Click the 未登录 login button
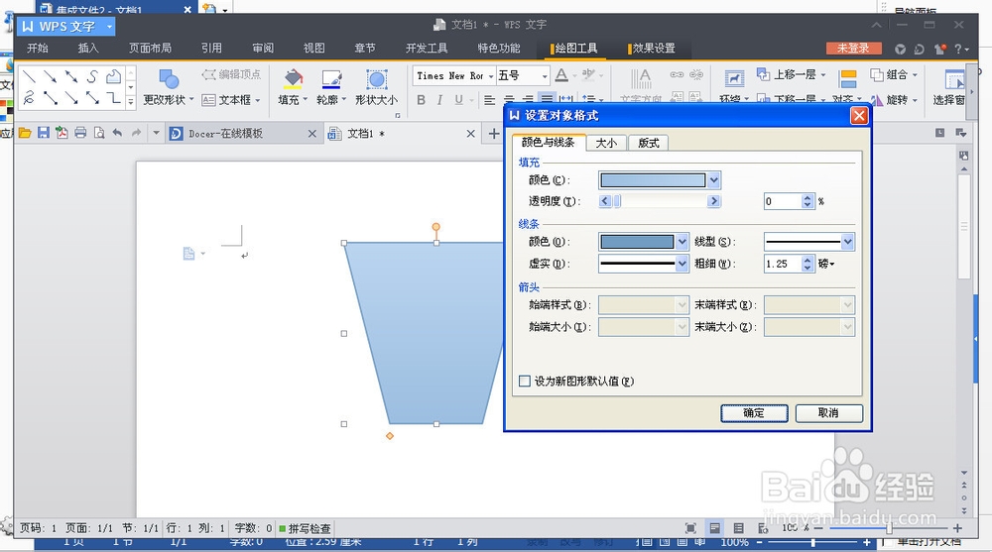Image resolution: width=992 pixels, height=552 pixels. click(x=853, y=48)
